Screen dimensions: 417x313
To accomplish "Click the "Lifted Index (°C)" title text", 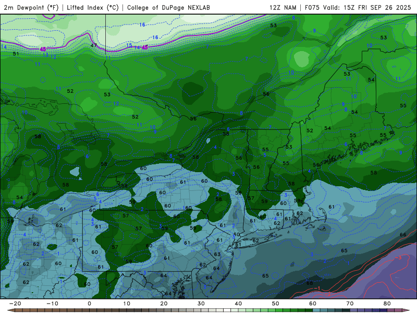I will pos(93,7).
